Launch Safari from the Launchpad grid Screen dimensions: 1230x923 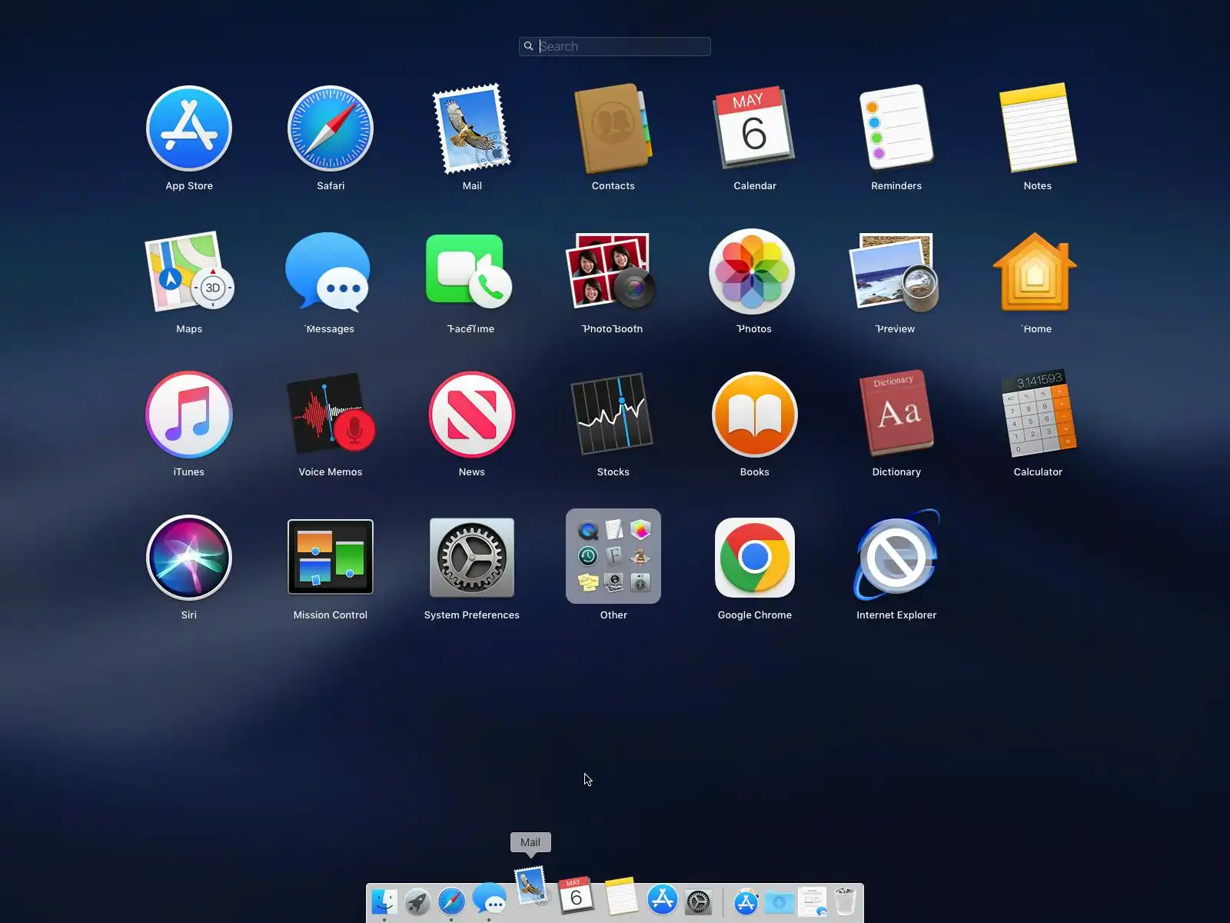coord(331,128)
